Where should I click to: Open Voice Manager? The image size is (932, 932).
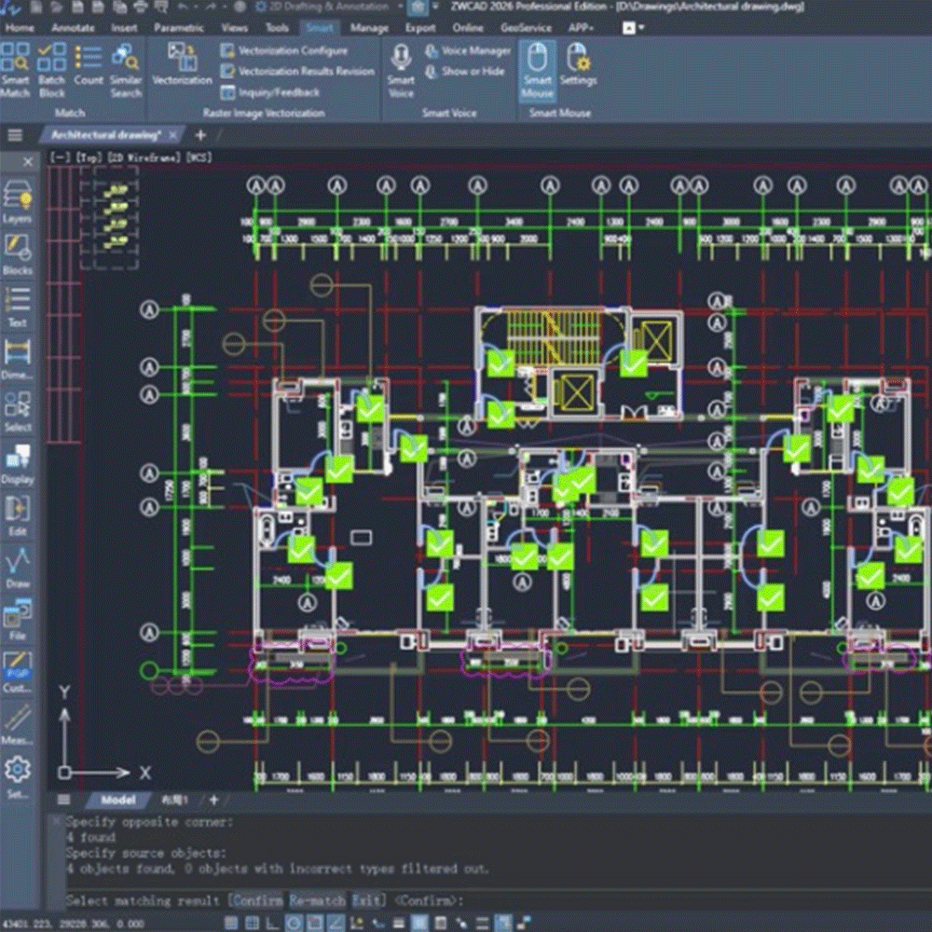click(468, 51)
